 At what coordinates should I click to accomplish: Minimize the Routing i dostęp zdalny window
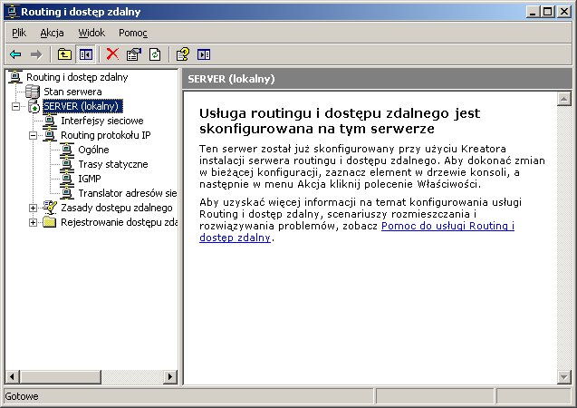tap(533, 12)
